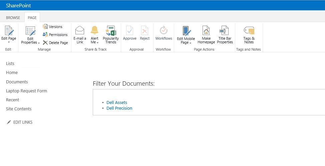
Task: Click the Approve icon
Action: click(x=129, y=31)
